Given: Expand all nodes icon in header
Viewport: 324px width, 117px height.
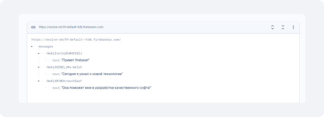Looking at the screenshot, I should click(x=272, y=27).
